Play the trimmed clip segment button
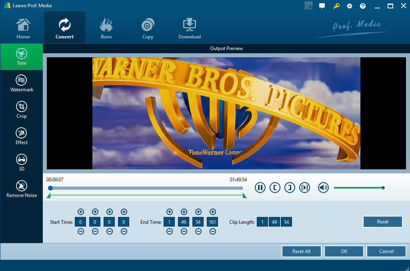This screenshot has height=271, width=410. pyautogui.click(x=304, y=187)
